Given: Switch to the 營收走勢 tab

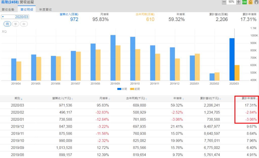Looking at the screenshot, I should [x=8, y=10].
